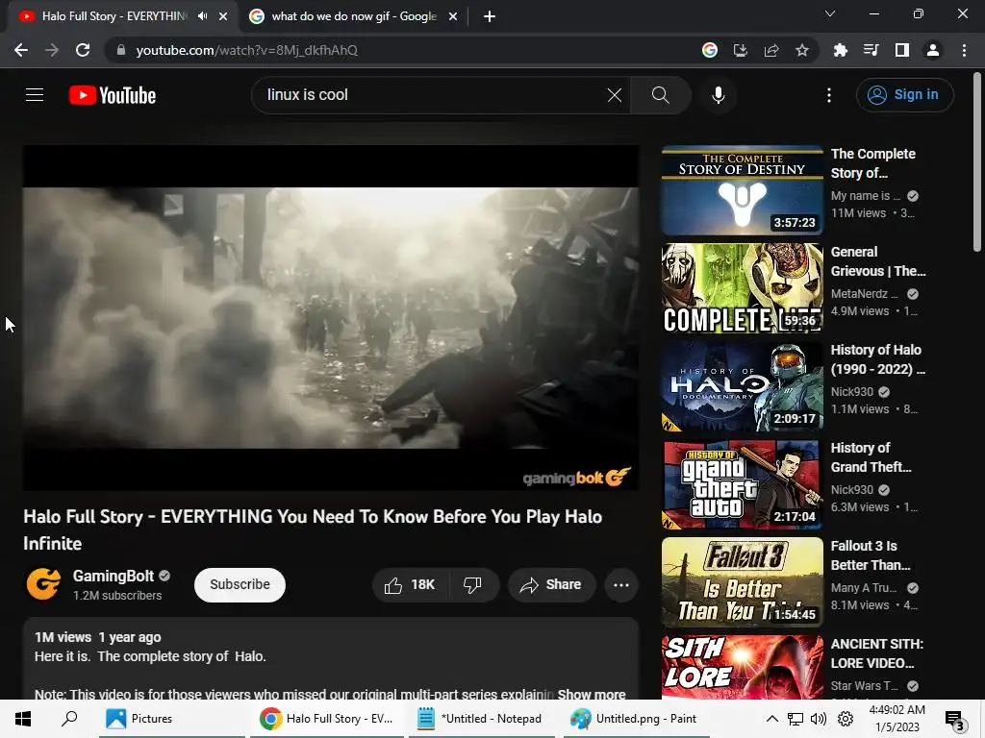Open Chrome media controls icon
The width and height of the screenshot is (985, 738).
(871, 50)
